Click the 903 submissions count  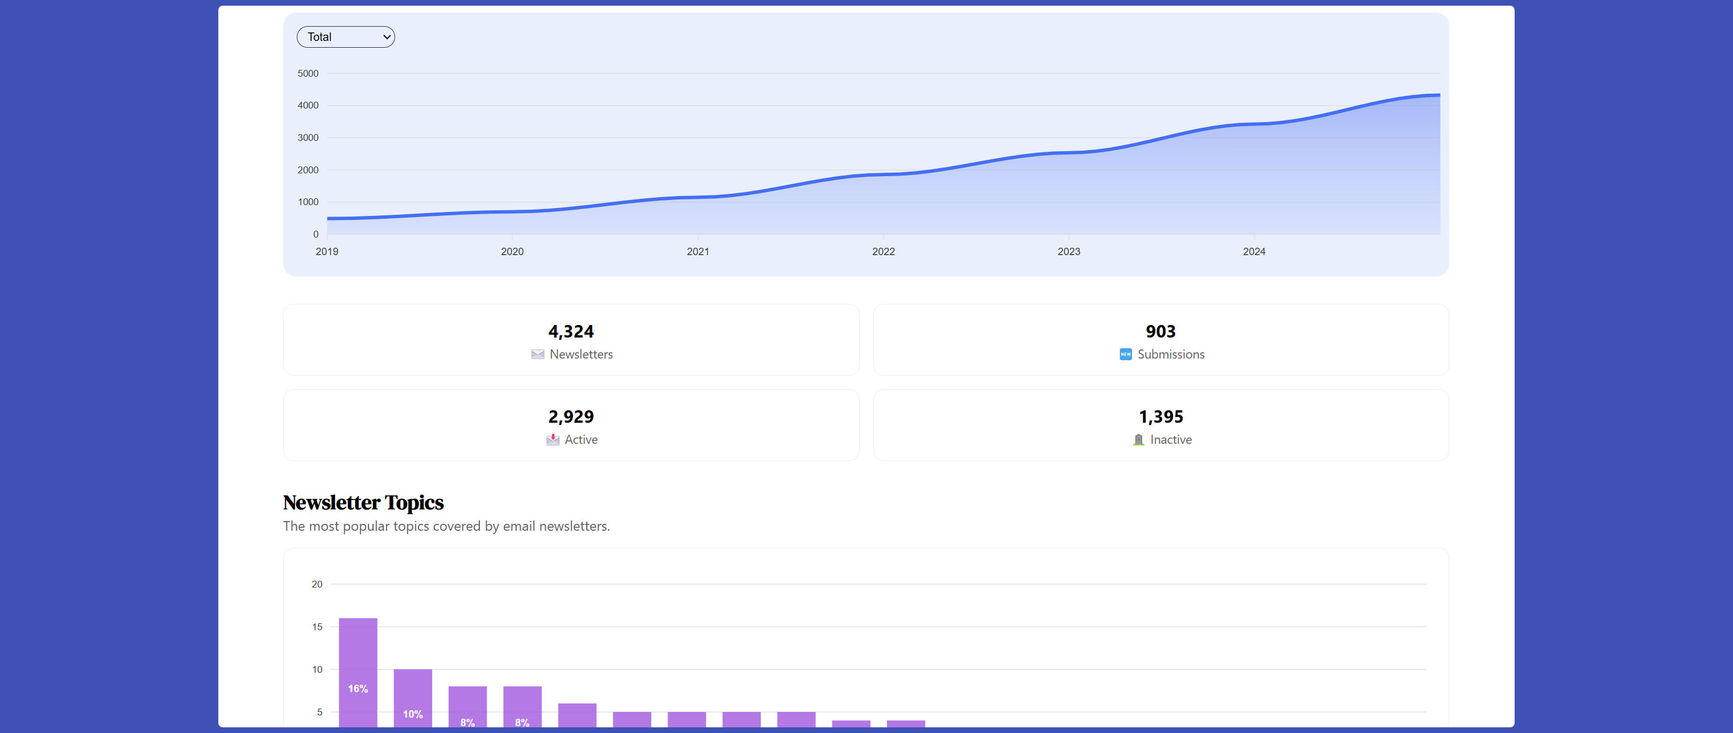[x=1160, y=331]
